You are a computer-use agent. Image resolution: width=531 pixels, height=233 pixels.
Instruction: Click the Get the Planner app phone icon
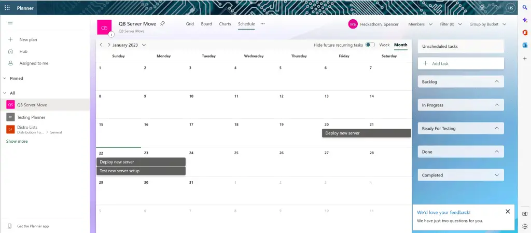click(10, 226)
